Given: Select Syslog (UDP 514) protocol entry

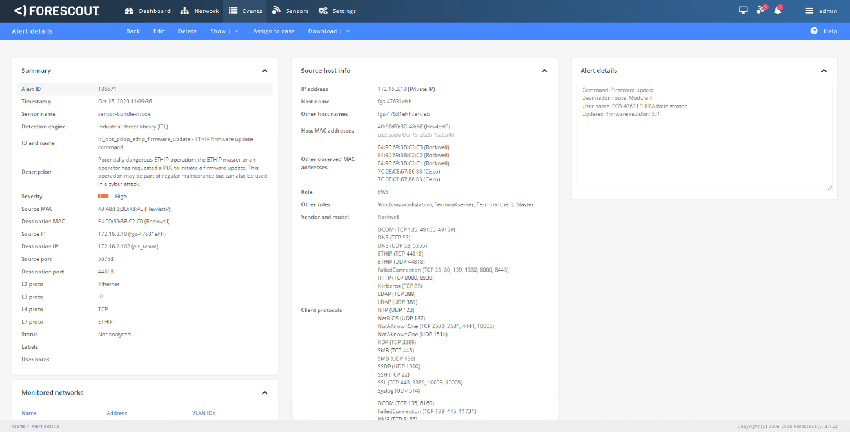Looking at the screenshot, I should [x=399, y=390].
